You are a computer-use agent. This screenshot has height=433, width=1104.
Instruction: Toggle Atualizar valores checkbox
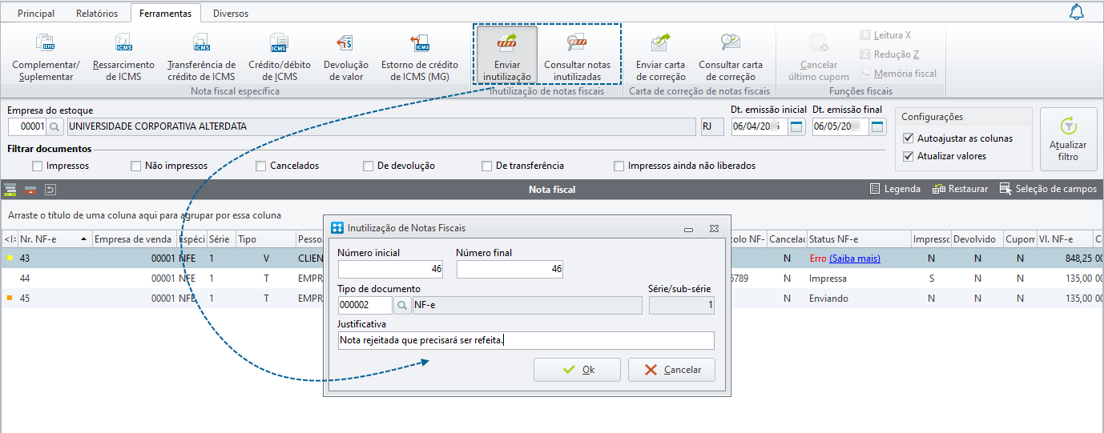coord(908,156)
